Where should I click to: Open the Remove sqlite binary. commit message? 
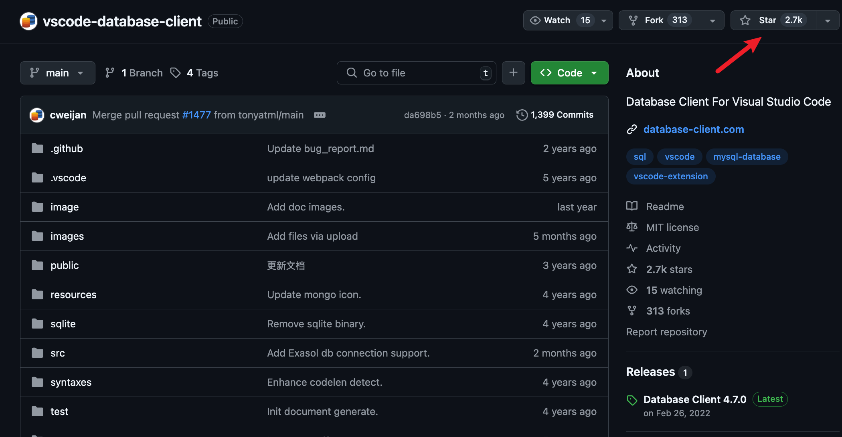pos(316,324)
